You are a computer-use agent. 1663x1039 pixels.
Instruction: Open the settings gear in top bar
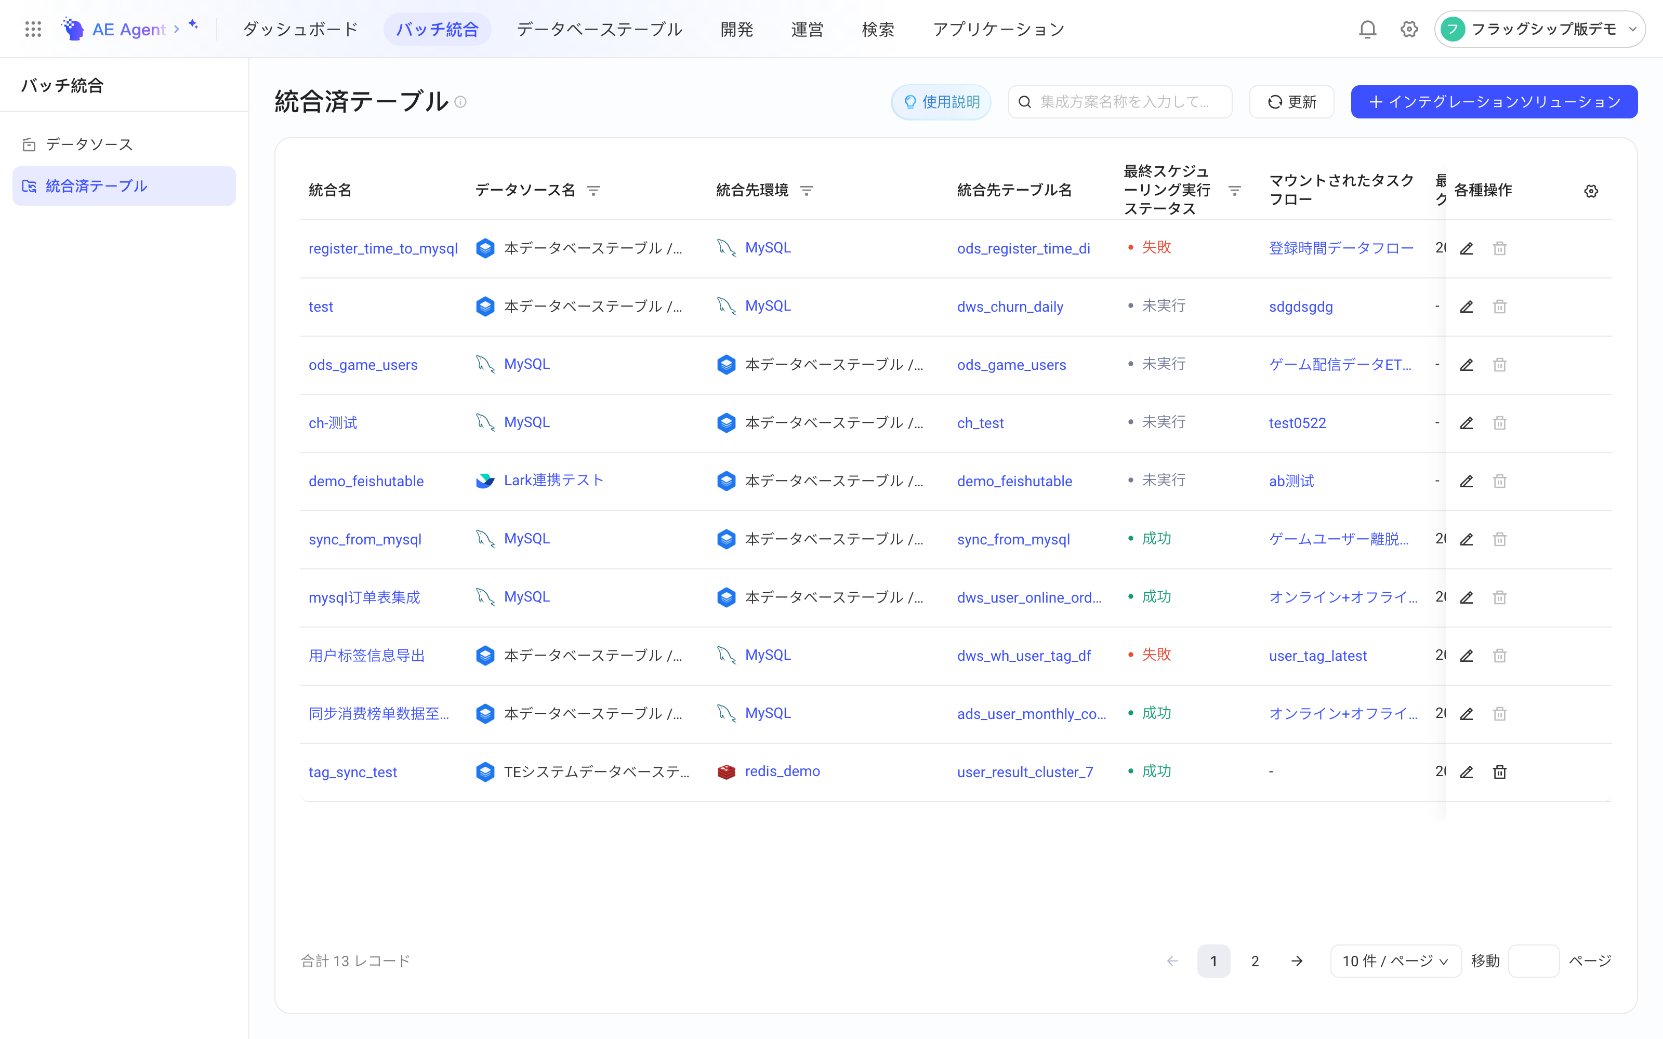click(1409, 29)
